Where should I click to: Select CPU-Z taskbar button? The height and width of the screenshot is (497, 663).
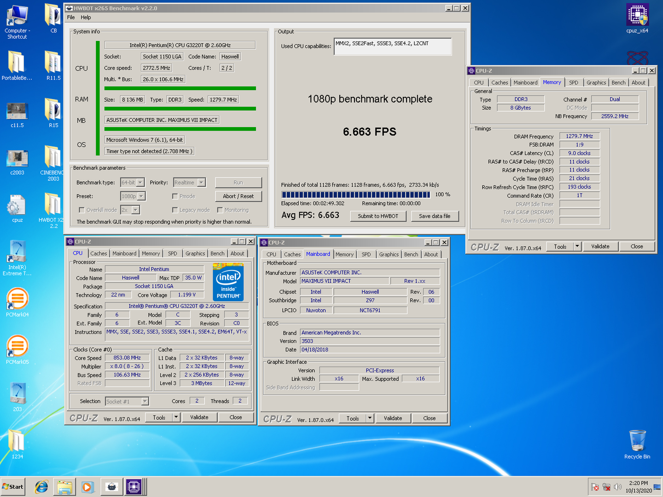click(x=134, y=487)
